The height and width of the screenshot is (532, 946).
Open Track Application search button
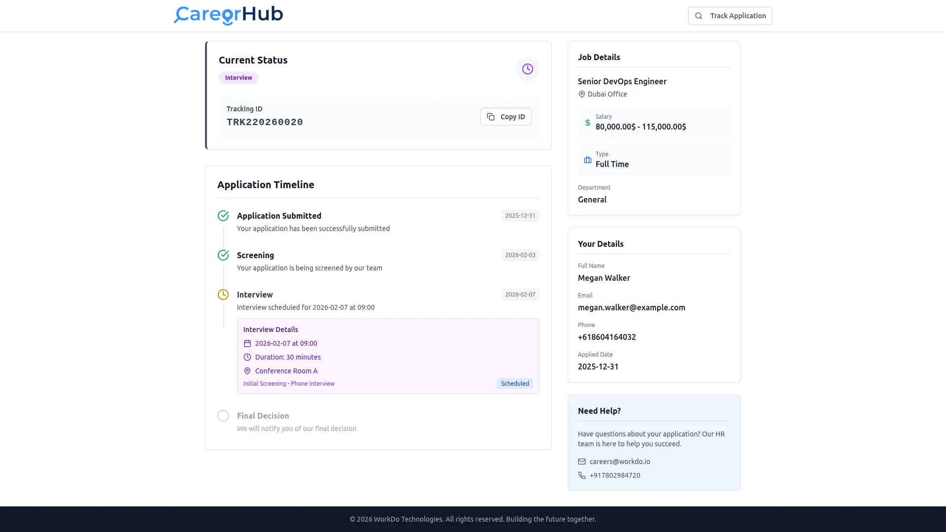tap(730, 16)
